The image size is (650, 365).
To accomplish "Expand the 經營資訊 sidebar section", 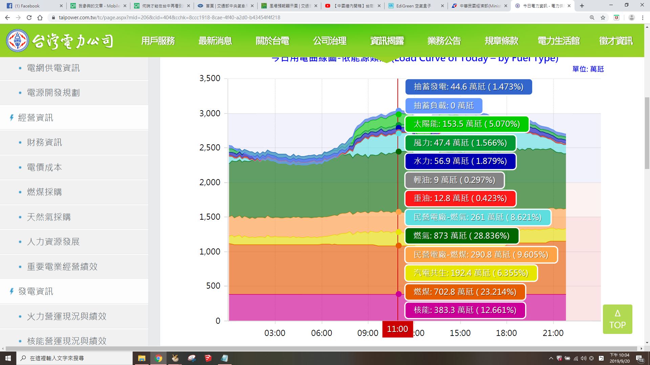I will (x=74, y=118).
